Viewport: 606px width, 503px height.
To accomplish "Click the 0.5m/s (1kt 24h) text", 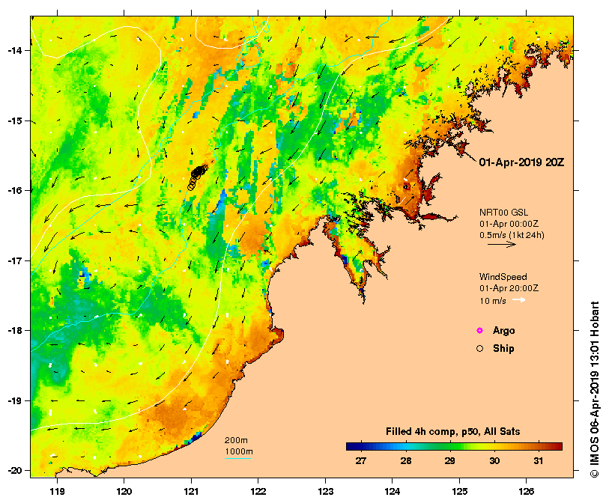I will click(x=512, y=235).
